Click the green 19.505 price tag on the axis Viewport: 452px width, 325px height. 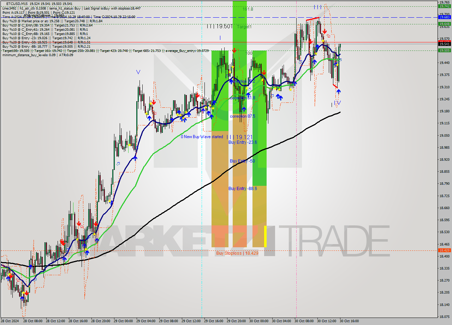pyautogui.click(x=444, y=50)
